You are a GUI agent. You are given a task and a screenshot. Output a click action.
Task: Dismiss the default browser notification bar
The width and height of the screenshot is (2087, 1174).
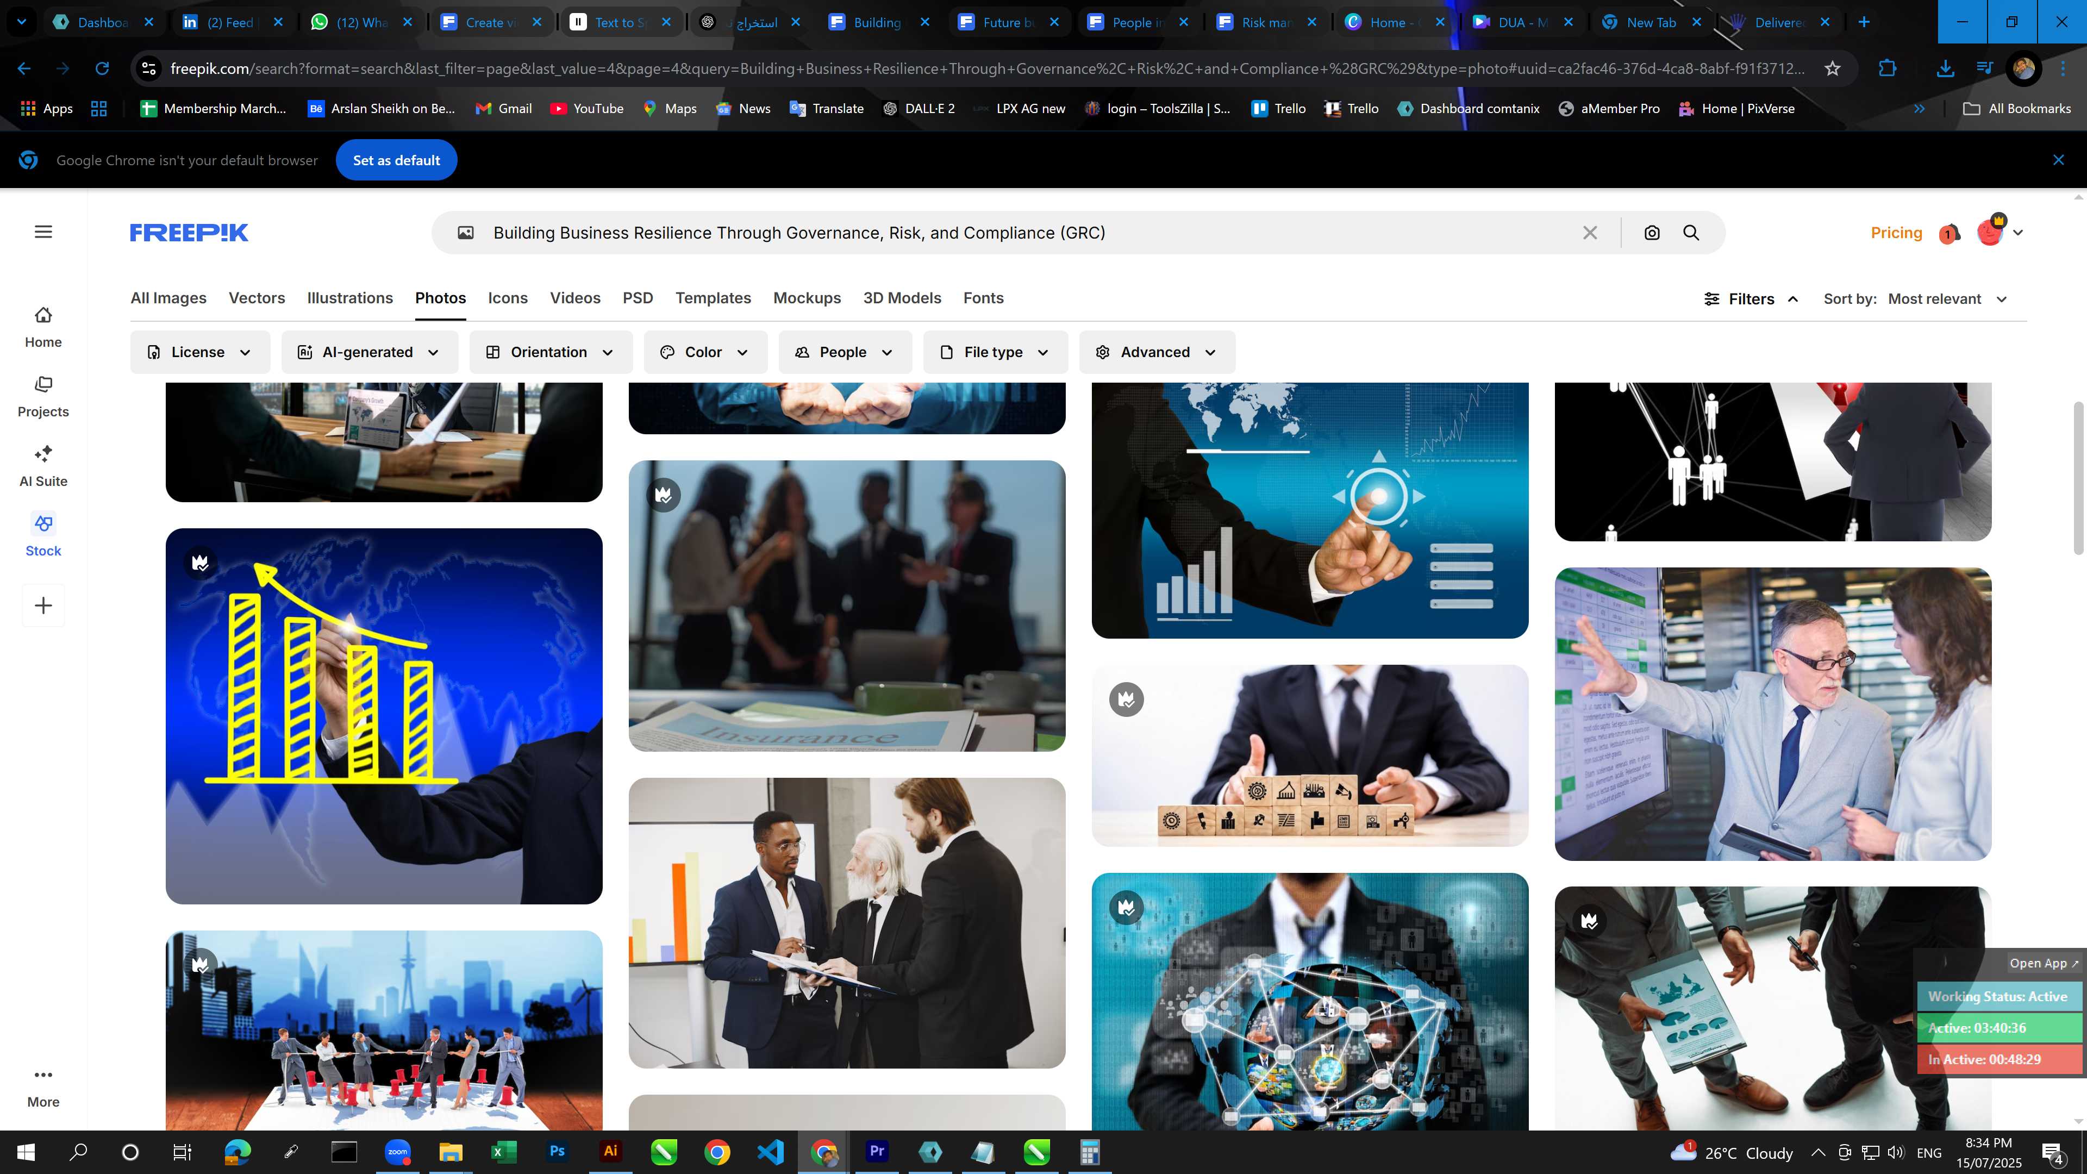(2059, 160)
